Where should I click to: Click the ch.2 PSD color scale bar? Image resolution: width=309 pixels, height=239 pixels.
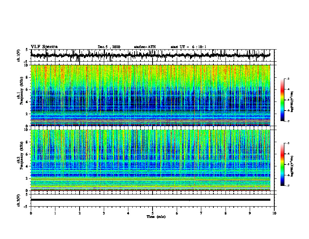tap(282, 164)
